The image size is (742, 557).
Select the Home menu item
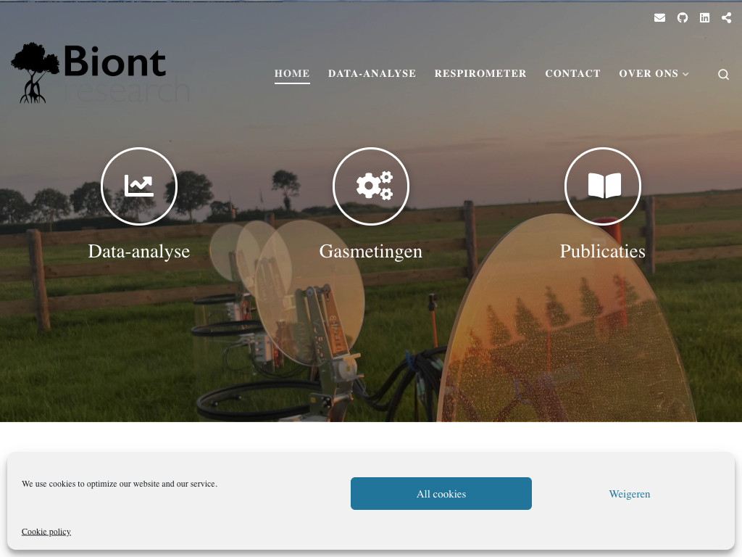click(292, 73)
